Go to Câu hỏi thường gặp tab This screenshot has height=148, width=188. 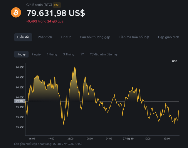95,37
